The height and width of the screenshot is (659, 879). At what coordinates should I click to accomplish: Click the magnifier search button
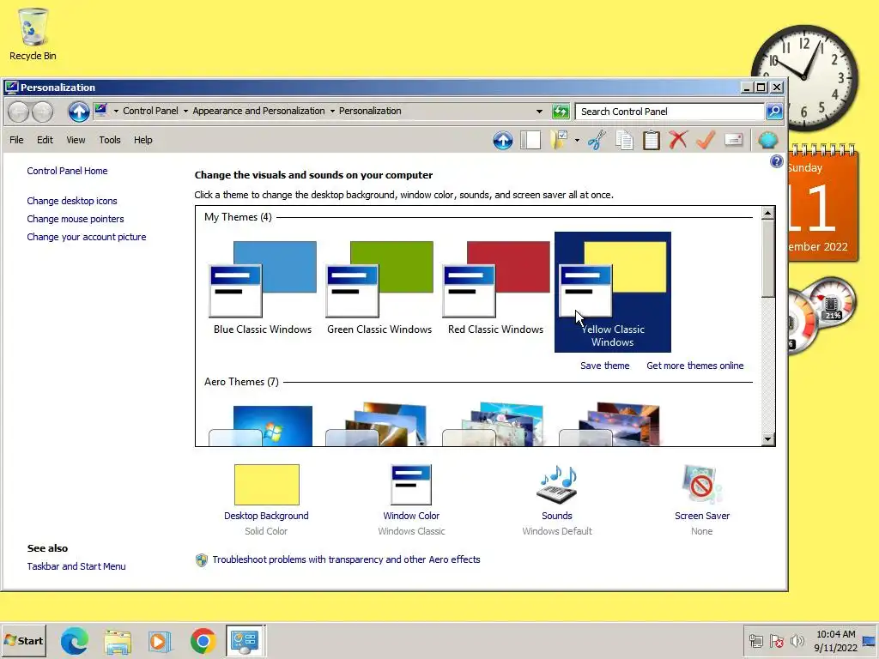tap(774, 112)
